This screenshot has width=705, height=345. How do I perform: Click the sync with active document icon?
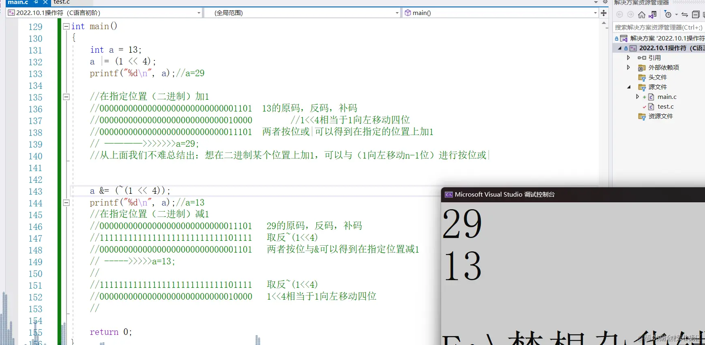pyautogui.click(x=685, y=15)
